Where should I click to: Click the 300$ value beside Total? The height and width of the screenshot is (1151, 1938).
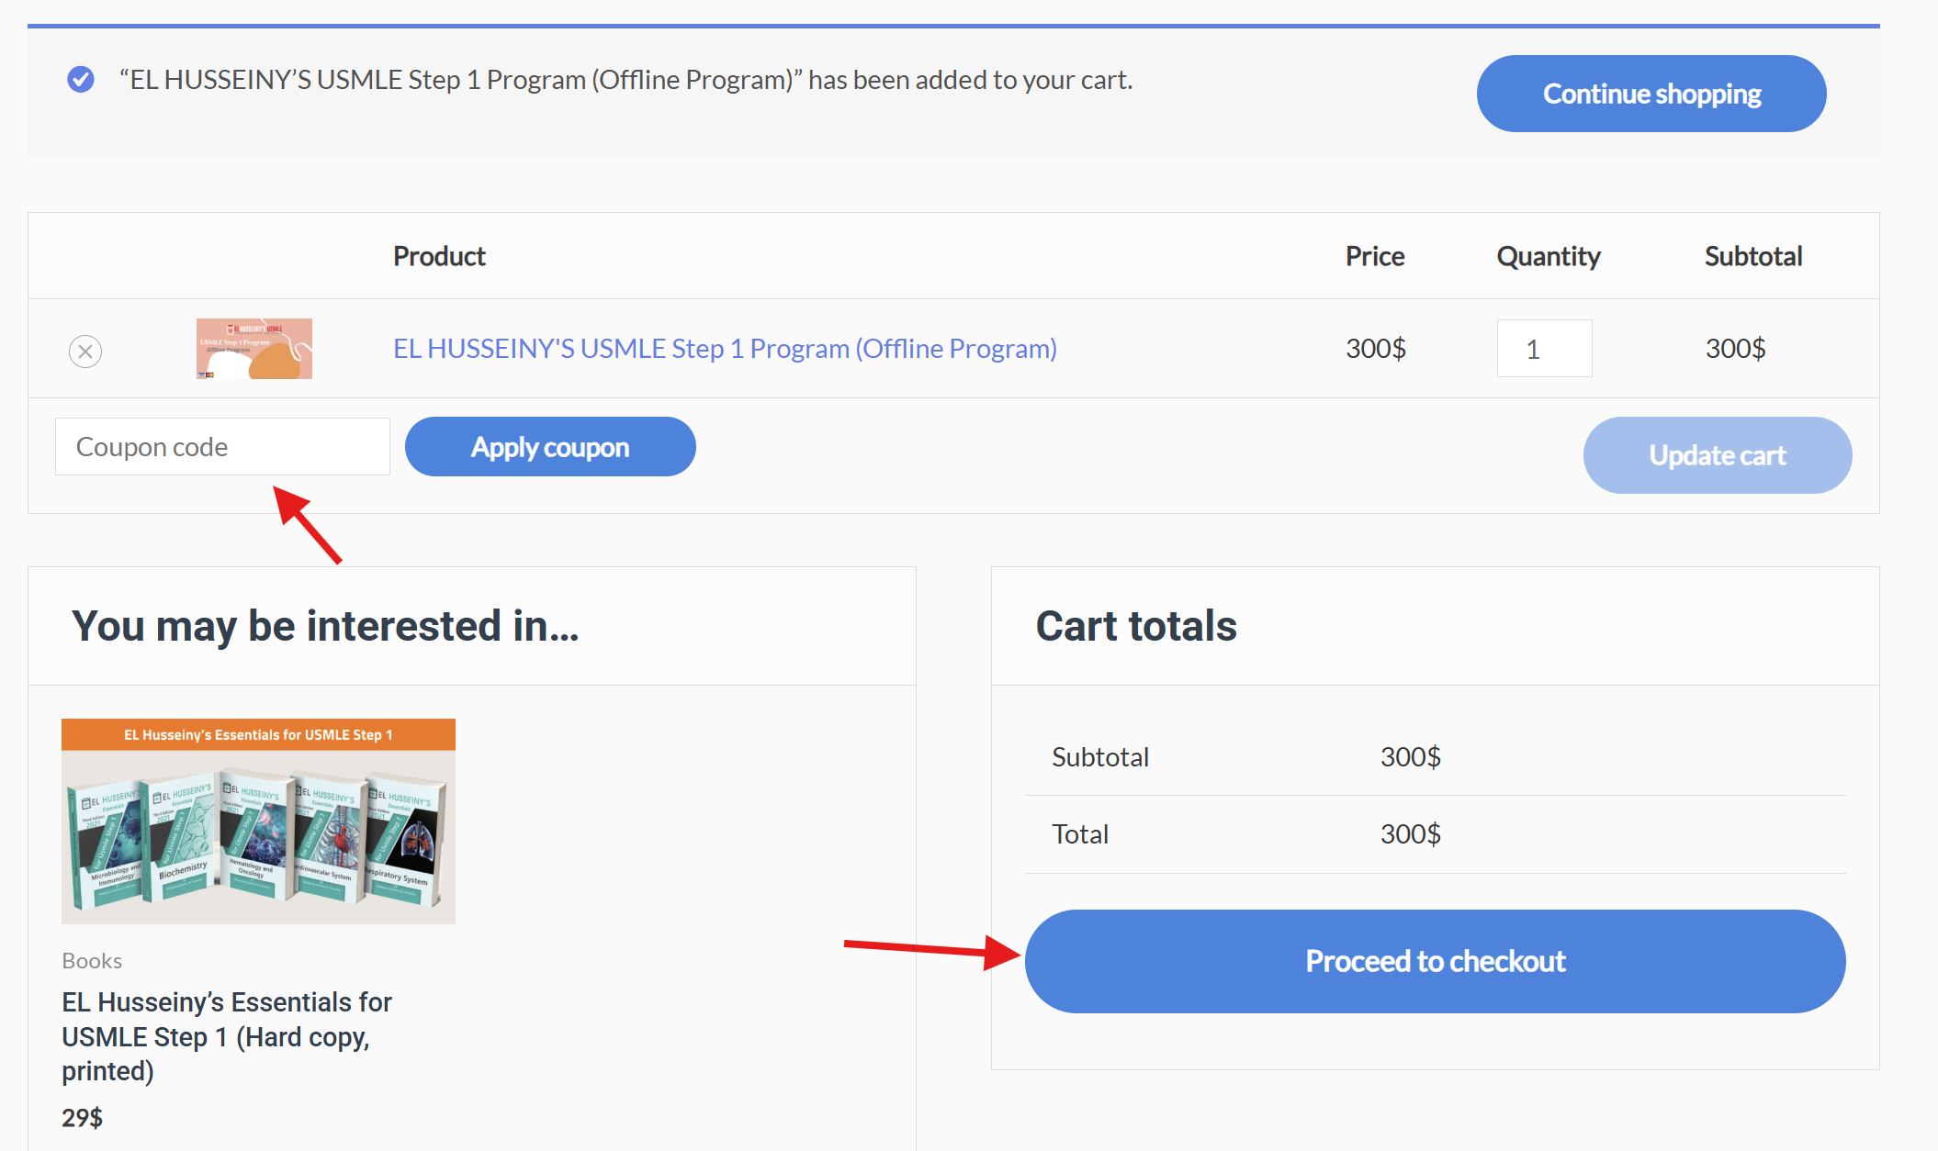tap(1411, 834)
